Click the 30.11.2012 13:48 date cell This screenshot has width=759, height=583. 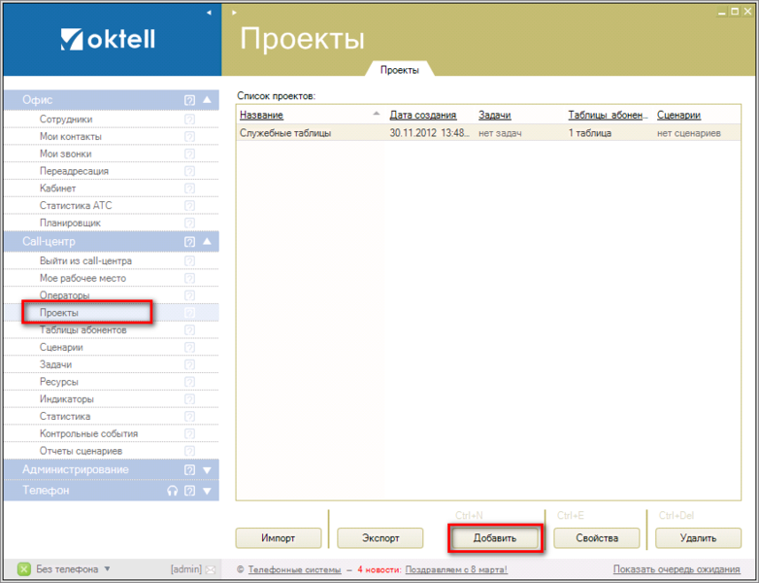(x=429, y=133)
